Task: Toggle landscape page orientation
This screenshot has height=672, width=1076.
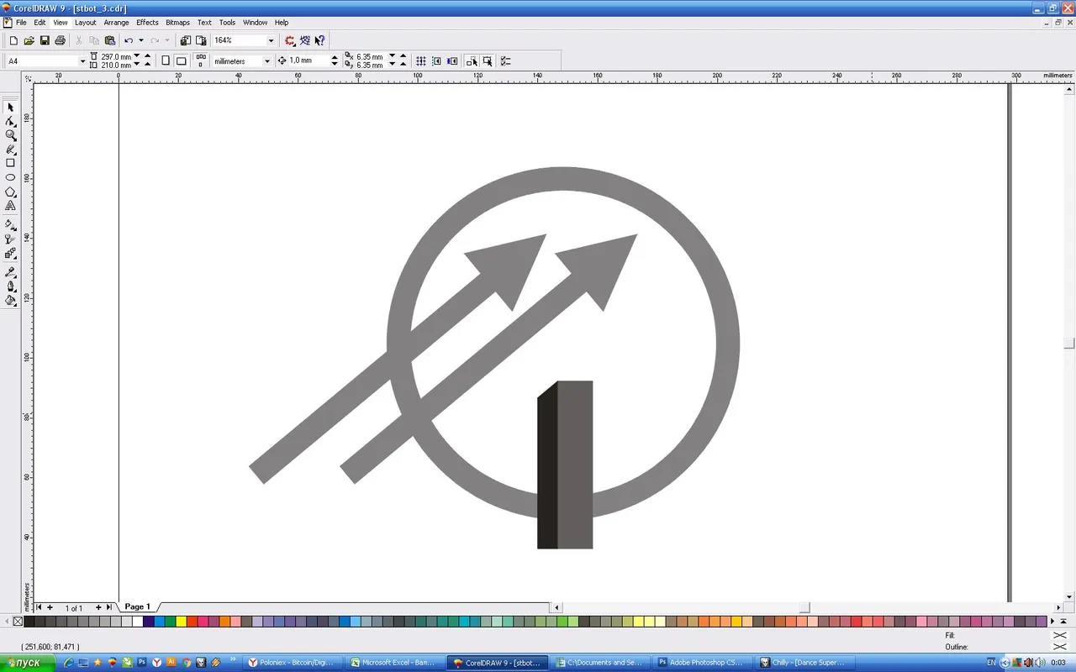Action: click(x=181, y=60)
